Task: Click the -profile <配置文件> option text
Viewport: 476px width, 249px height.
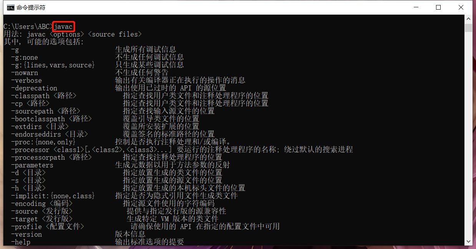Action: coord(47,227)
